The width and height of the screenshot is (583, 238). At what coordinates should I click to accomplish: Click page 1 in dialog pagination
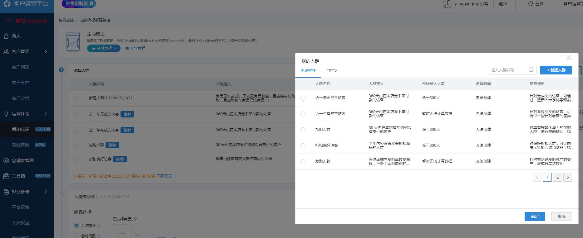547,177
